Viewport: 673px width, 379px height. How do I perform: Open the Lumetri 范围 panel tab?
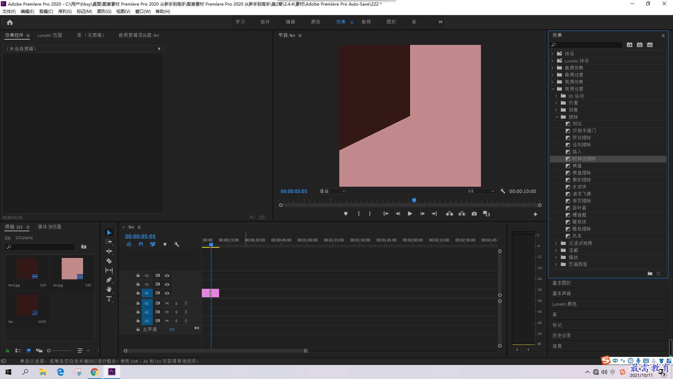tap(50, 35)
